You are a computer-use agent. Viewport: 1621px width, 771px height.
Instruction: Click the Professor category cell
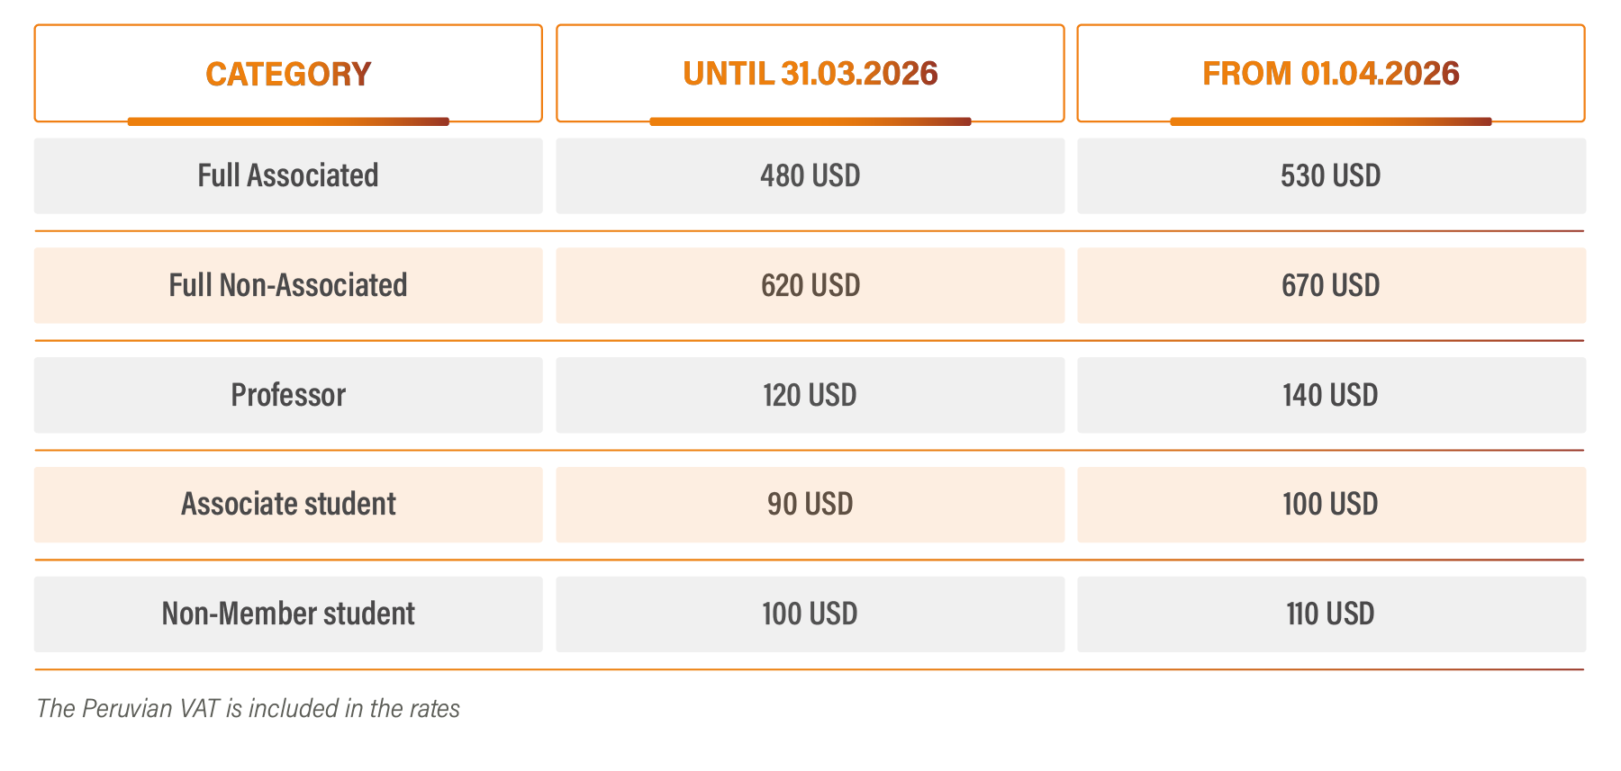click(x=288, y=395)
